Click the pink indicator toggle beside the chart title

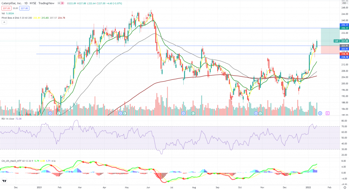(x=63, y=3)
